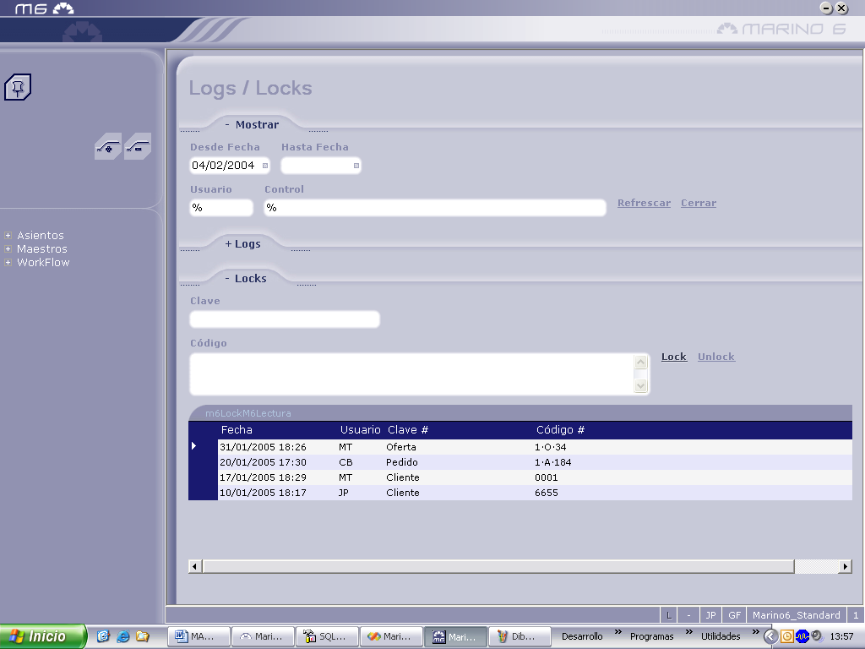Click the Cerrar link
865x649 pixels.
(699, 204)
